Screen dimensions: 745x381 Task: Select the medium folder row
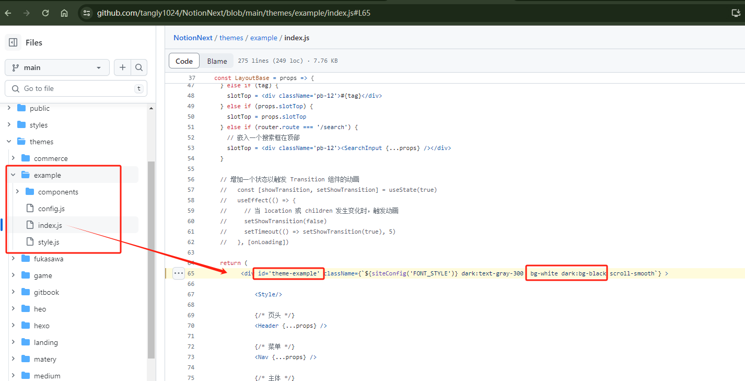pos(72,376)
